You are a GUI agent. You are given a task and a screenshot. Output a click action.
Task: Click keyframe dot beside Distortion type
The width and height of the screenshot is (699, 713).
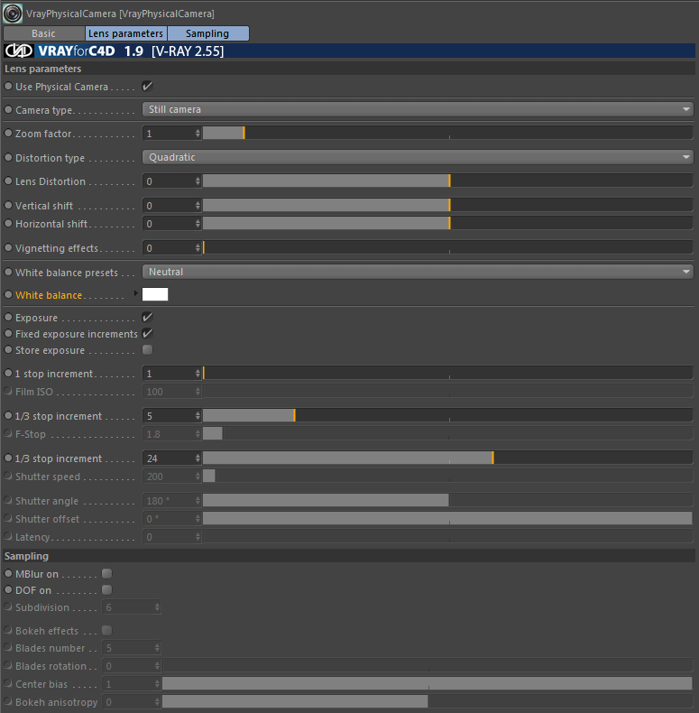coord(8,157)
